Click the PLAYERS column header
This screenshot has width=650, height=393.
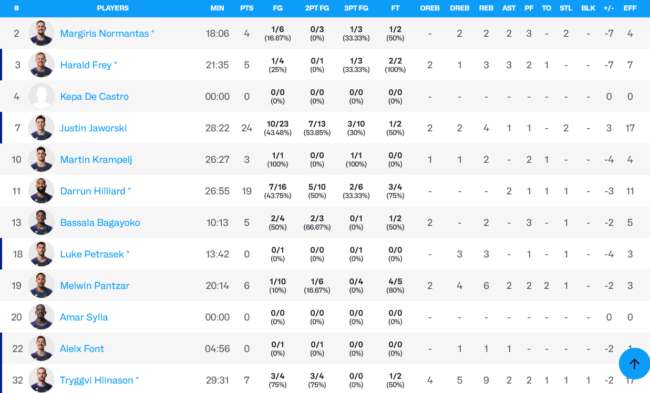pos(112,8)
